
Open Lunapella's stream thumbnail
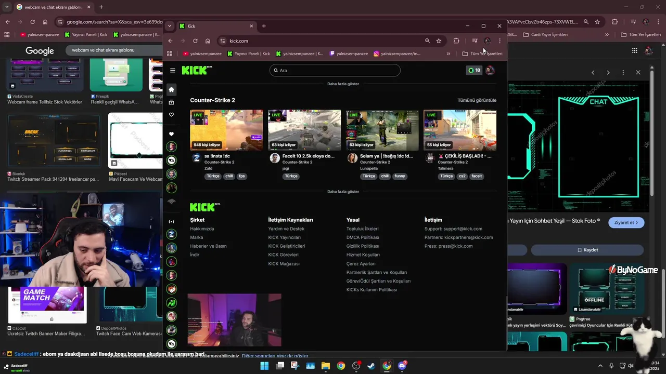point(382,130)
